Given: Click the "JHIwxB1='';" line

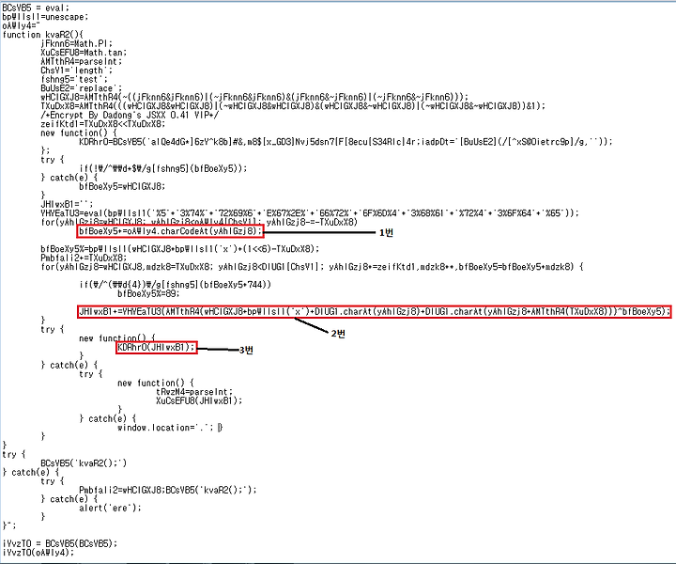Looking at the screenshot, I should [x=67, y=204].
